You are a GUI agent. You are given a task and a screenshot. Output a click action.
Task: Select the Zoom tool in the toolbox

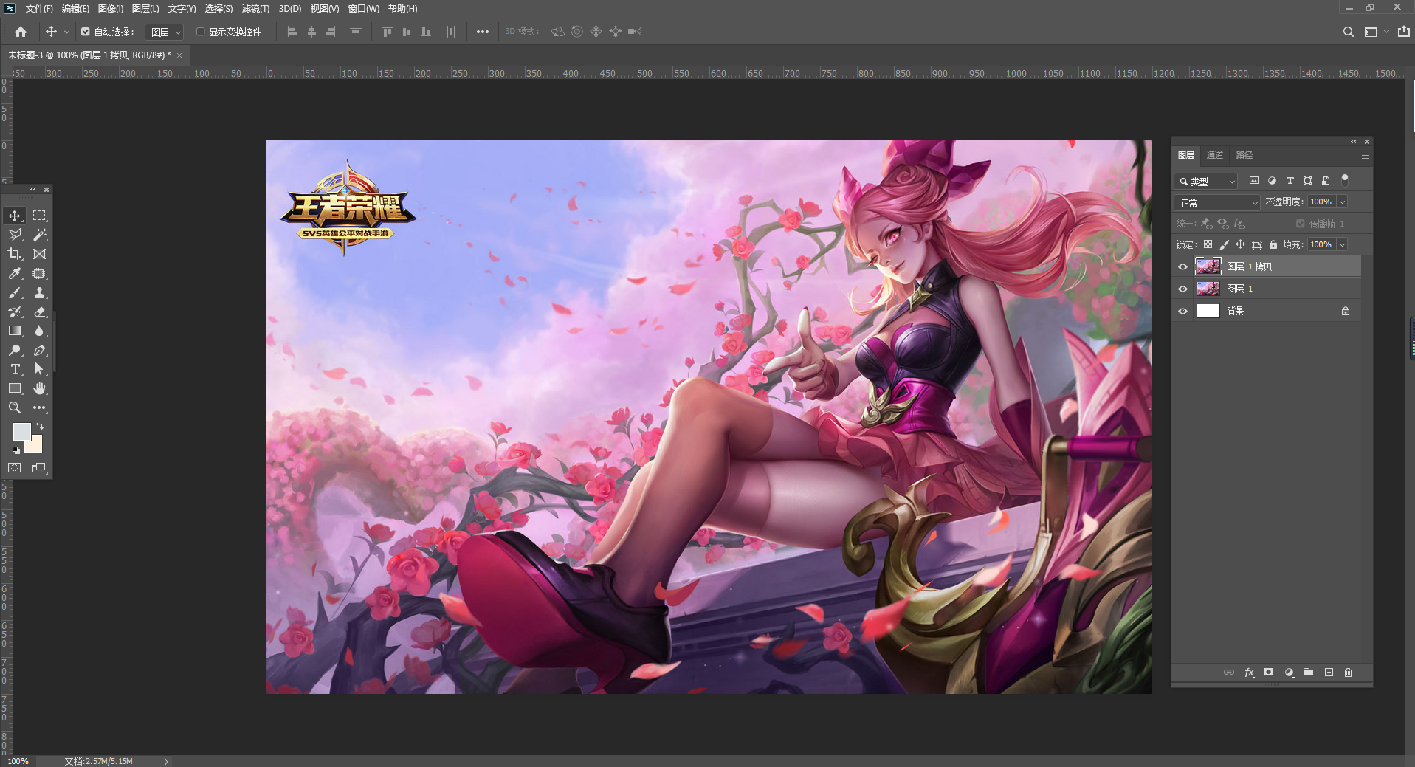15,407
